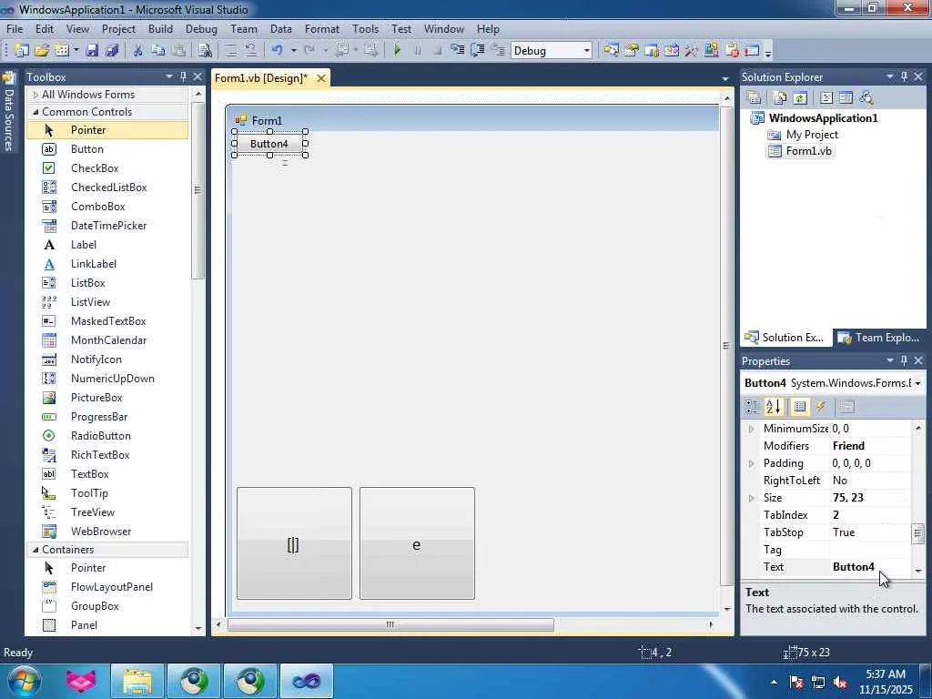Expand All Windows Forms toolbox group
Screen dimensions: 932x699
coord(35,95)
